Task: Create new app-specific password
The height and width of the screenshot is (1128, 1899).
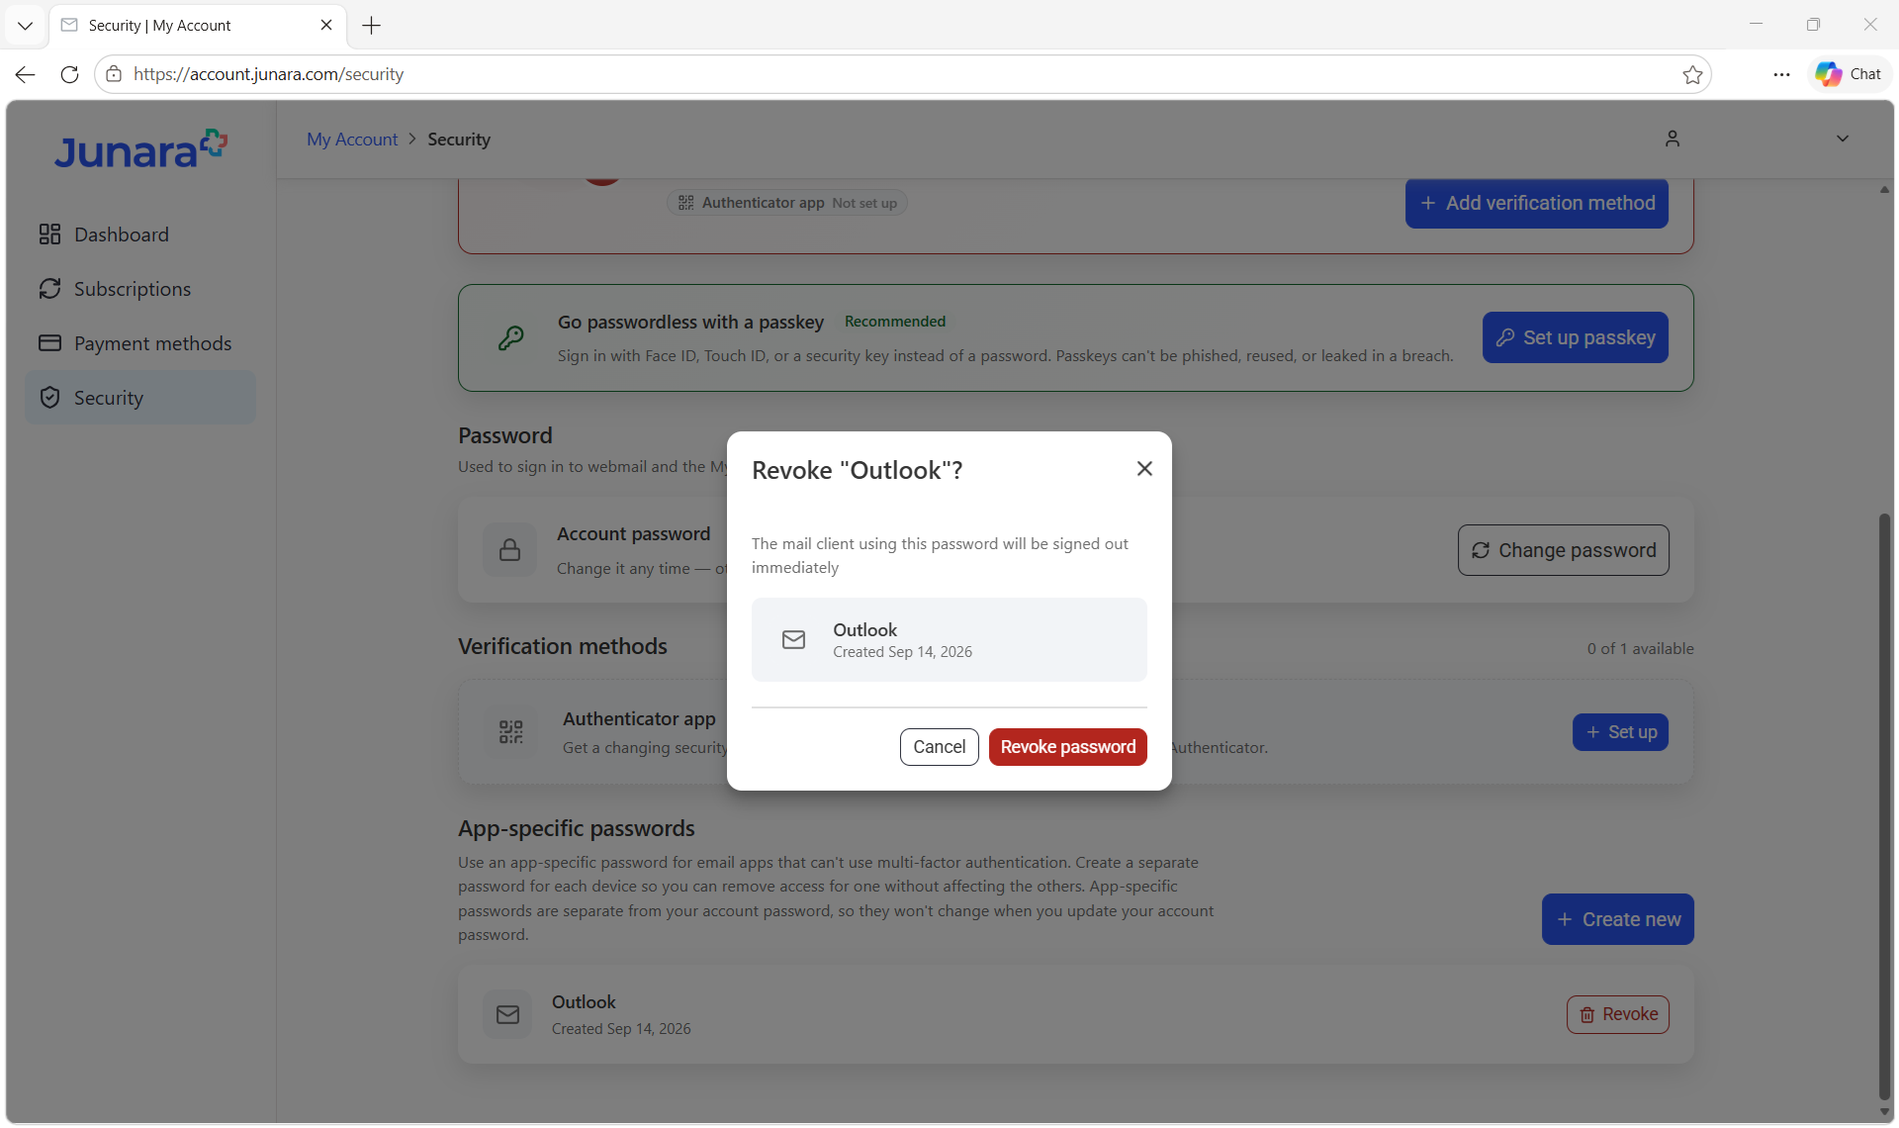Action: pyautogui.click(x=1618, y=920)
